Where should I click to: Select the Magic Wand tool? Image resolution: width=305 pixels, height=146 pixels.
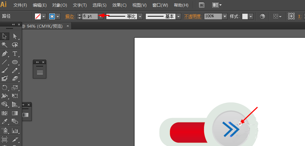[4, 45]
